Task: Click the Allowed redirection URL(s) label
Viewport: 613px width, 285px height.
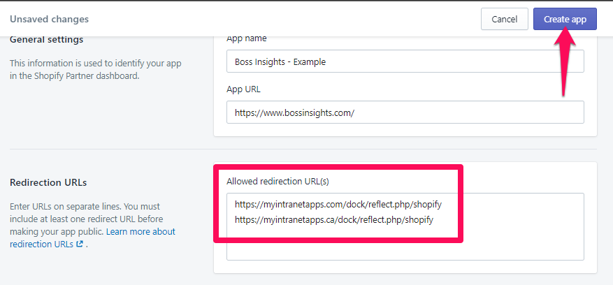Action: [277, 181]
